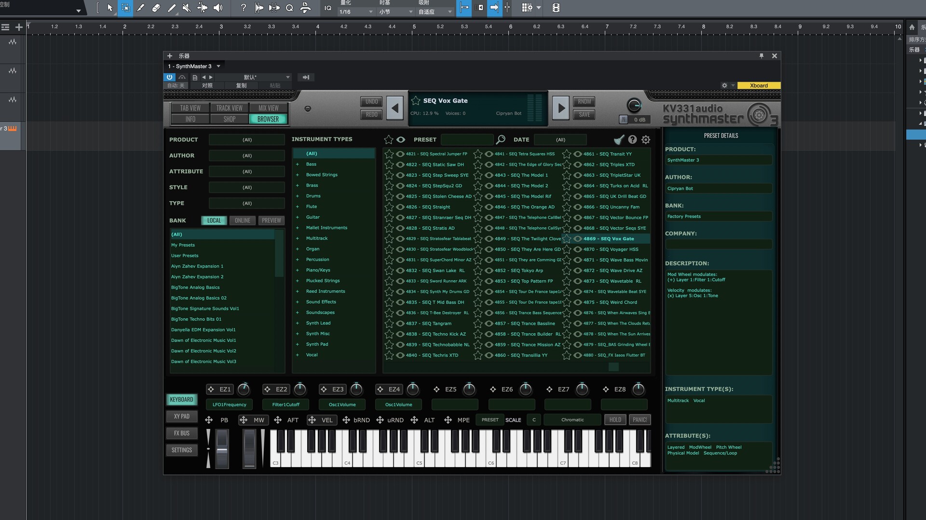Select the arrow pointer tool
The width and height of the screenshot is (926, 520).
109,8
